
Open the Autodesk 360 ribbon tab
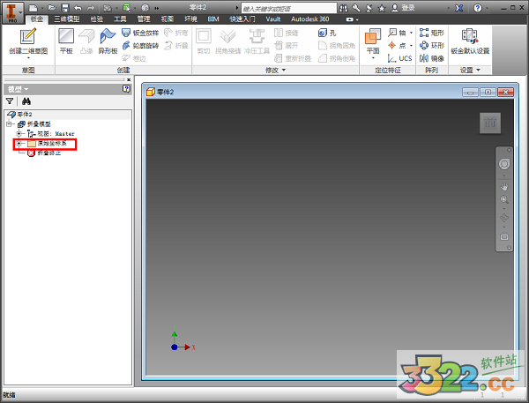coord(309,19)
